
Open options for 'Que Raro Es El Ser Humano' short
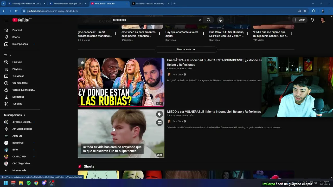(x=247, y=34)
